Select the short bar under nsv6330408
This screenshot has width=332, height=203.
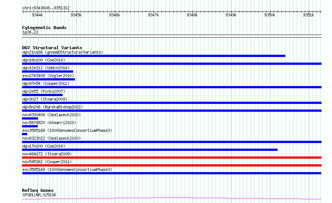30,118
